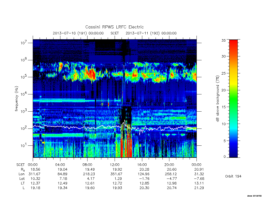Click the "frequency (Hz)" axis label
This screenshot has width=262, height=197.
pyautogui.click(x=17, y=99)
